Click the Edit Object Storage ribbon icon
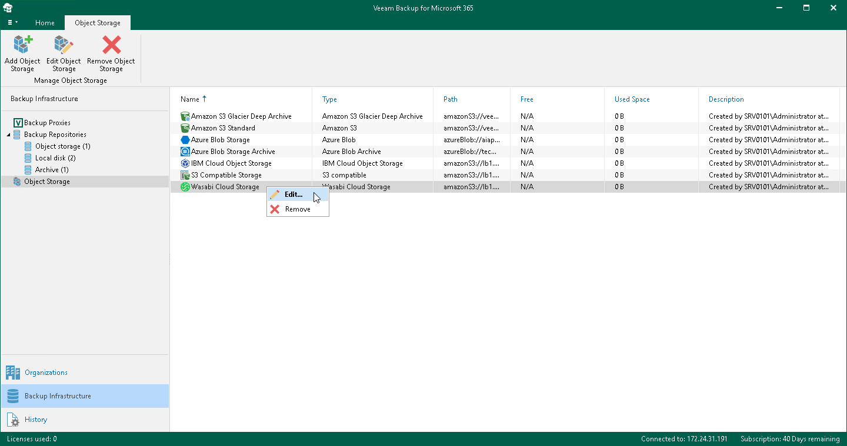The width and height of the screenshot is (847, 446). (64, 45)
